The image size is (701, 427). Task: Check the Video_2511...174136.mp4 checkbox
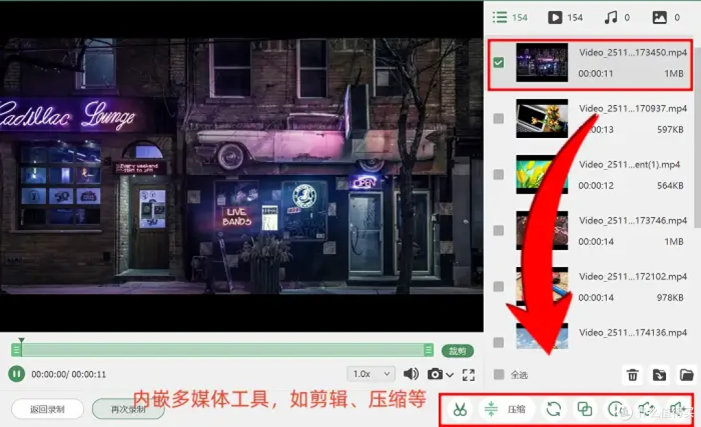point(498,342)
